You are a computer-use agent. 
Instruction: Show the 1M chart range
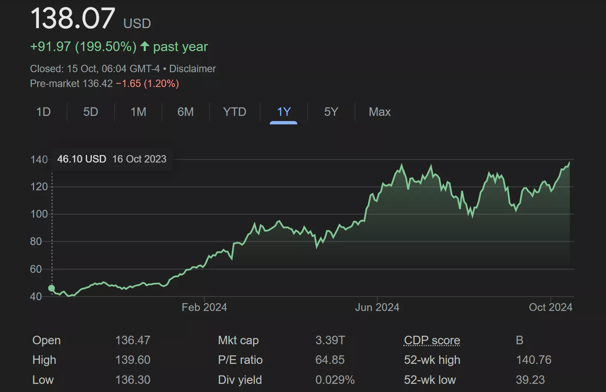pos(138,112)
